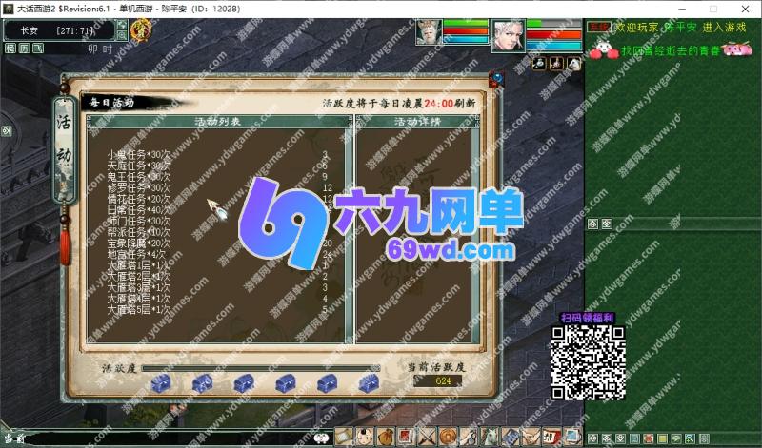This screenshot has width=762, height=448.
Task: Click the emoticon icon right of the chat input
Action: click(321, 438)
